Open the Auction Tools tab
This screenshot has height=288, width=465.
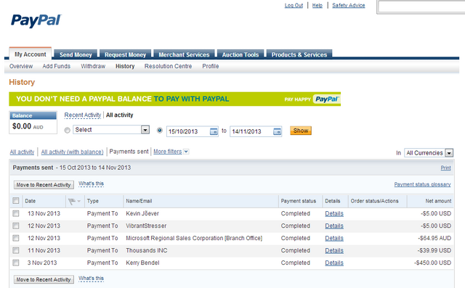point(240,54)
